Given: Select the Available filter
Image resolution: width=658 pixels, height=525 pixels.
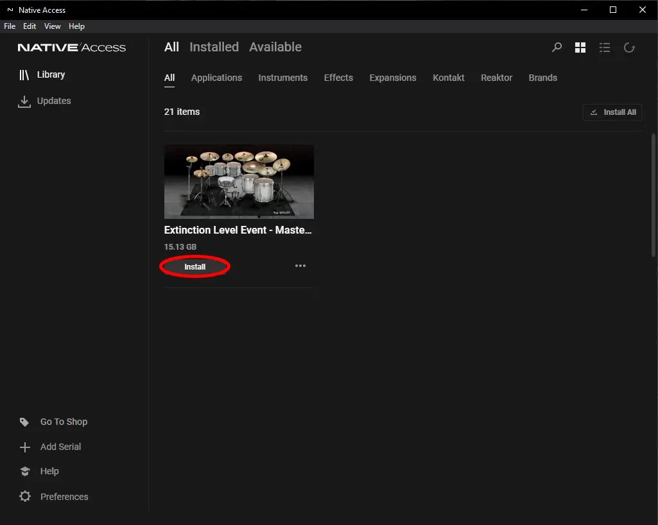Looking at the screenshot, I should (275, 47).
